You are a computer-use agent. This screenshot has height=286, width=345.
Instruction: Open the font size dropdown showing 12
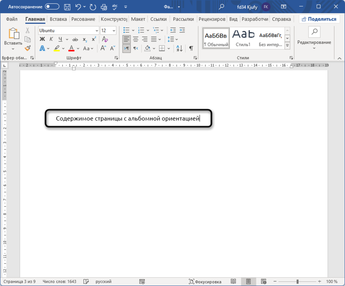click(x=109, y=30)
